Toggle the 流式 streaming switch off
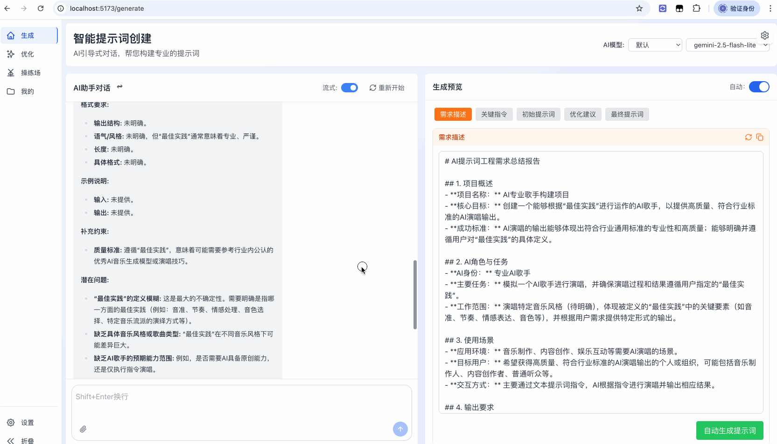This screenshot has width=777, height=444. click(x=349, y=87)
